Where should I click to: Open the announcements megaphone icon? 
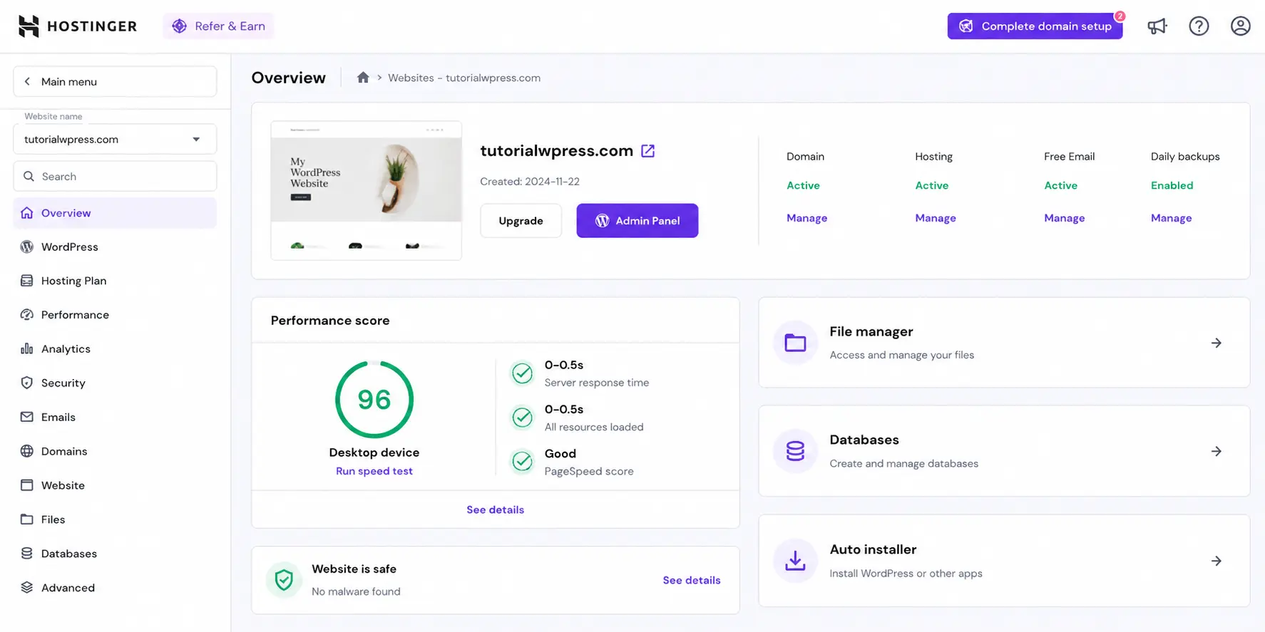(x=1157, y=26)
